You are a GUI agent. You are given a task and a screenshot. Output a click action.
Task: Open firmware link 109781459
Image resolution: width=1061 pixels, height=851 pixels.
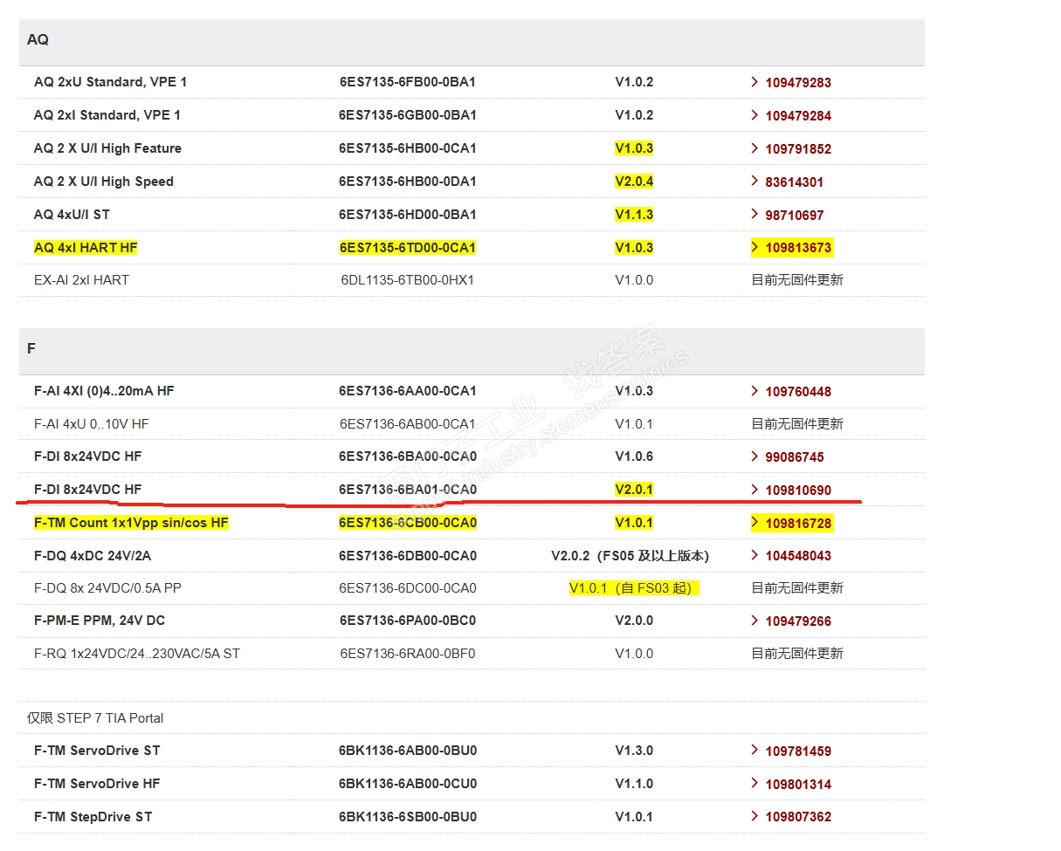[x=798, y=751]
